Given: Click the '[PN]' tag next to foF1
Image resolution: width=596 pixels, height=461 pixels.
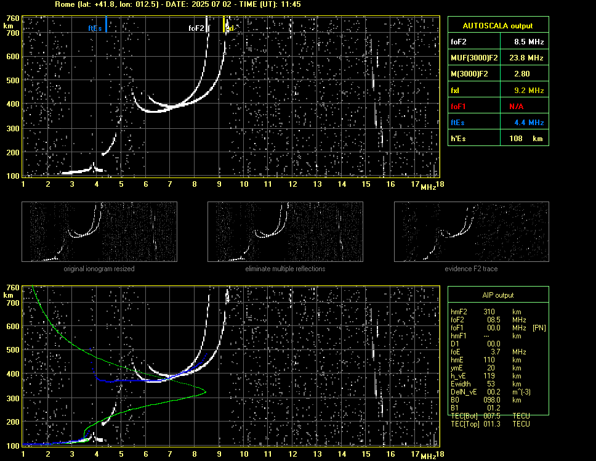Looking at the screenshot, I should point(539,328).
